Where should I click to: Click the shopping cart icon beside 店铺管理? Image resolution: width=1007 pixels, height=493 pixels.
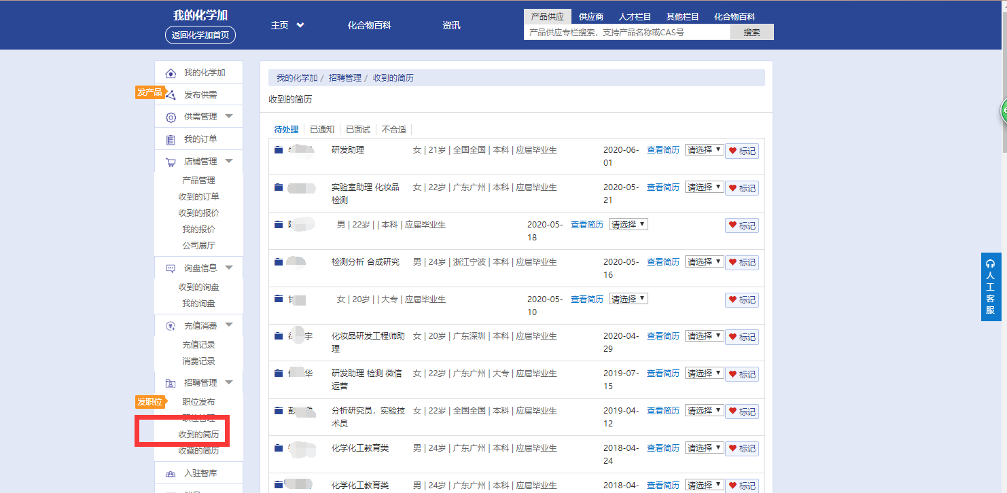coord(171,162)
